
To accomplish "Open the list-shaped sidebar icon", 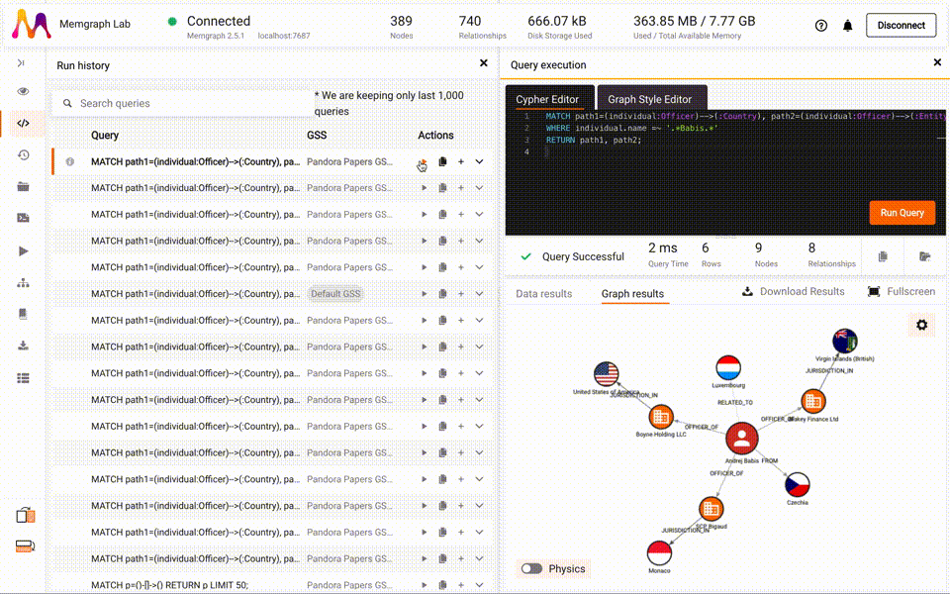I will [23, 378].
